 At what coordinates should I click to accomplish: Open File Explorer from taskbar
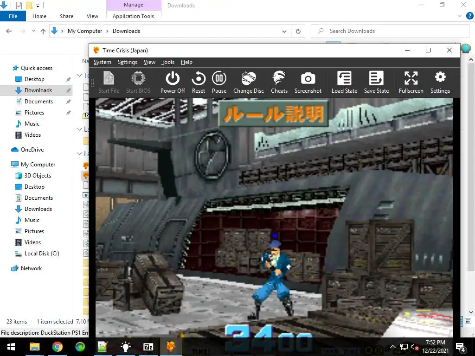(x=34, y=347)
